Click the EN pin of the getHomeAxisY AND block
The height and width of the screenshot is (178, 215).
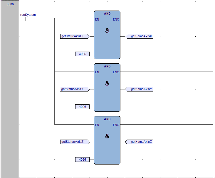[x=97, y=72]
